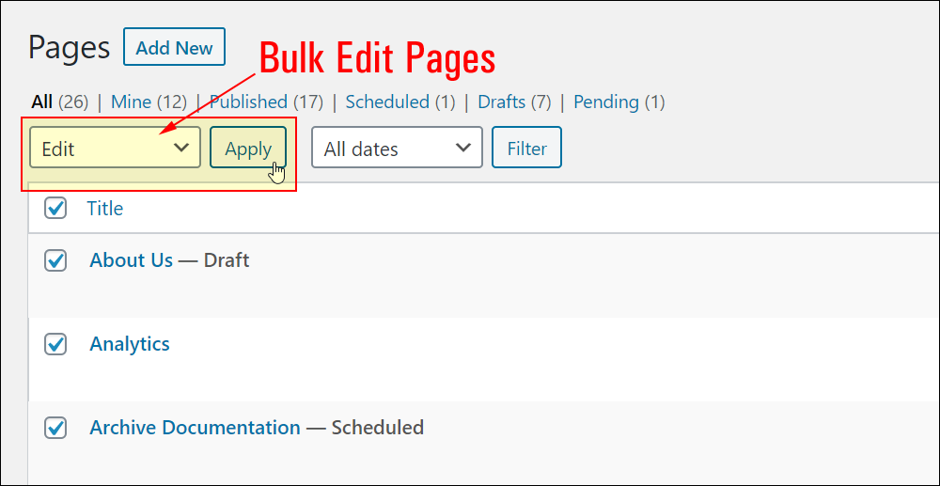
Task: Open the About Us page link
Action: 132,260
